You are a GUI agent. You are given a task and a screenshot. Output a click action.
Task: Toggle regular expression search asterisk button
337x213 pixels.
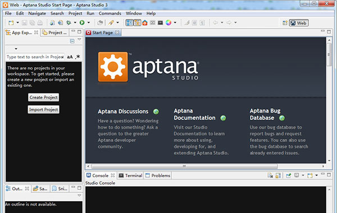[78, 57]
